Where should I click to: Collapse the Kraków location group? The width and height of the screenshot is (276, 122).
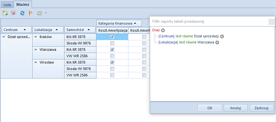[36, 37]
